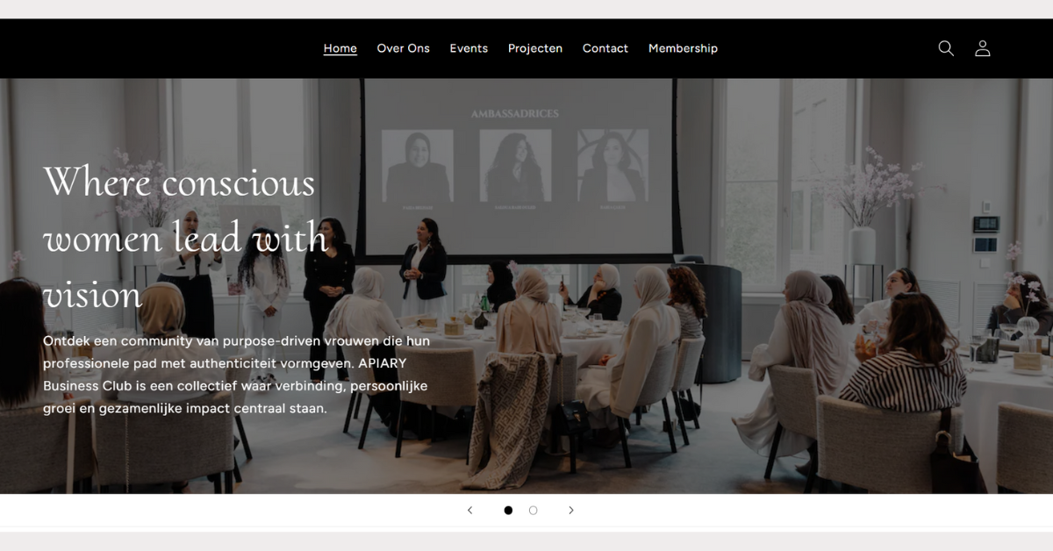
Task: Open the search magnifier icon
Action: click(946, 48)
